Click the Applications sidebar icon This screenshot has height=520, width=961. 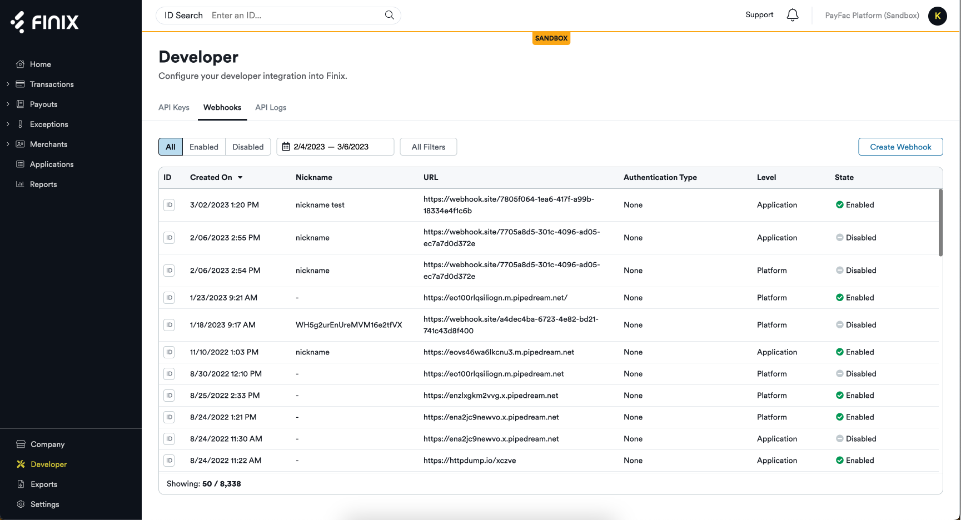[21, 164]
